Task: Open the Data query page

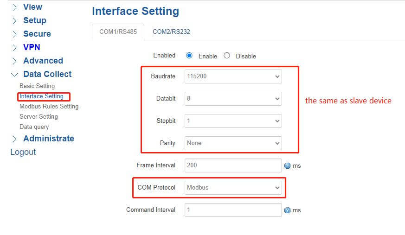Action: pyautogui.click(x=34, y=127)
